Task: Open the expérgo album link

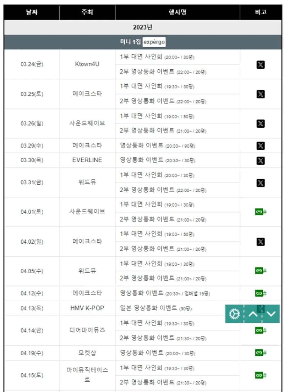Action: point(154,42)
